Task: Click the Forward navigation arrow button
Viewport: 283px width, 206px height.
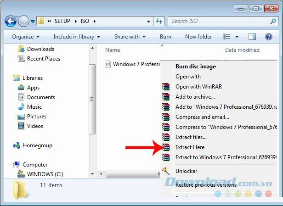Action: pos(23,21)
